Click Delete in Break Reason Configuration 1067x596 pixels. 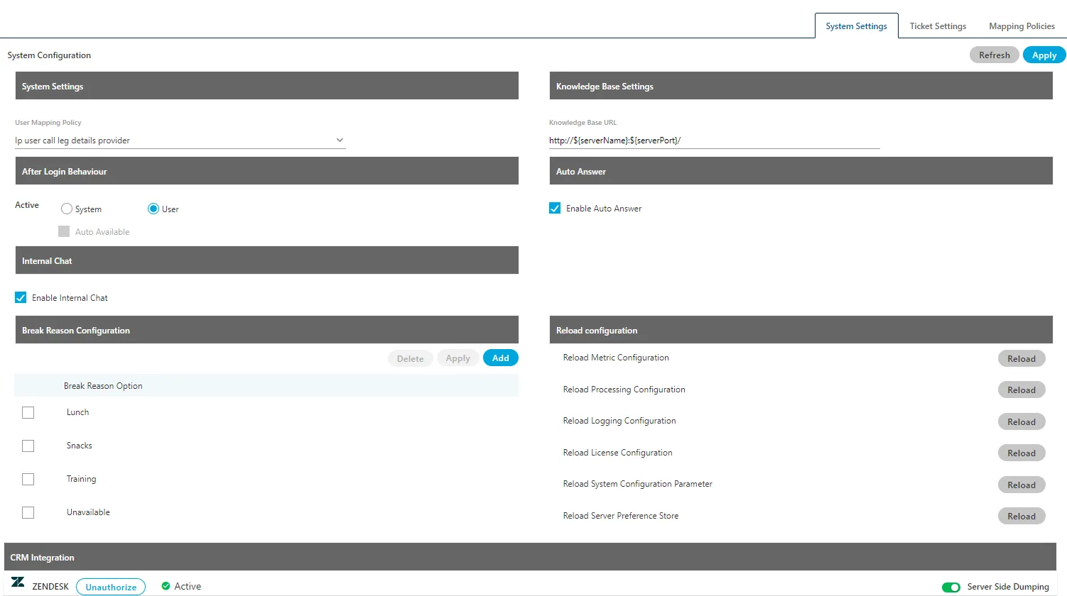(x=411, y=358)
